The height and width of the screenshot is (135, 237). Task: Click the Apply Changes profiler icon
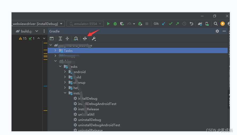click(x=129, y=24)
